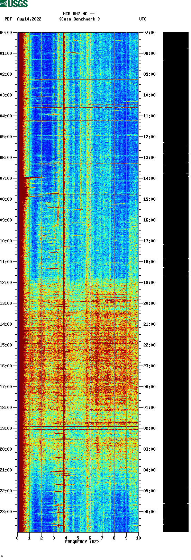This screenshot has height=560, width=191.
Task: Click PDT axis label '05:00'
Action: click(x=6, y=137)
